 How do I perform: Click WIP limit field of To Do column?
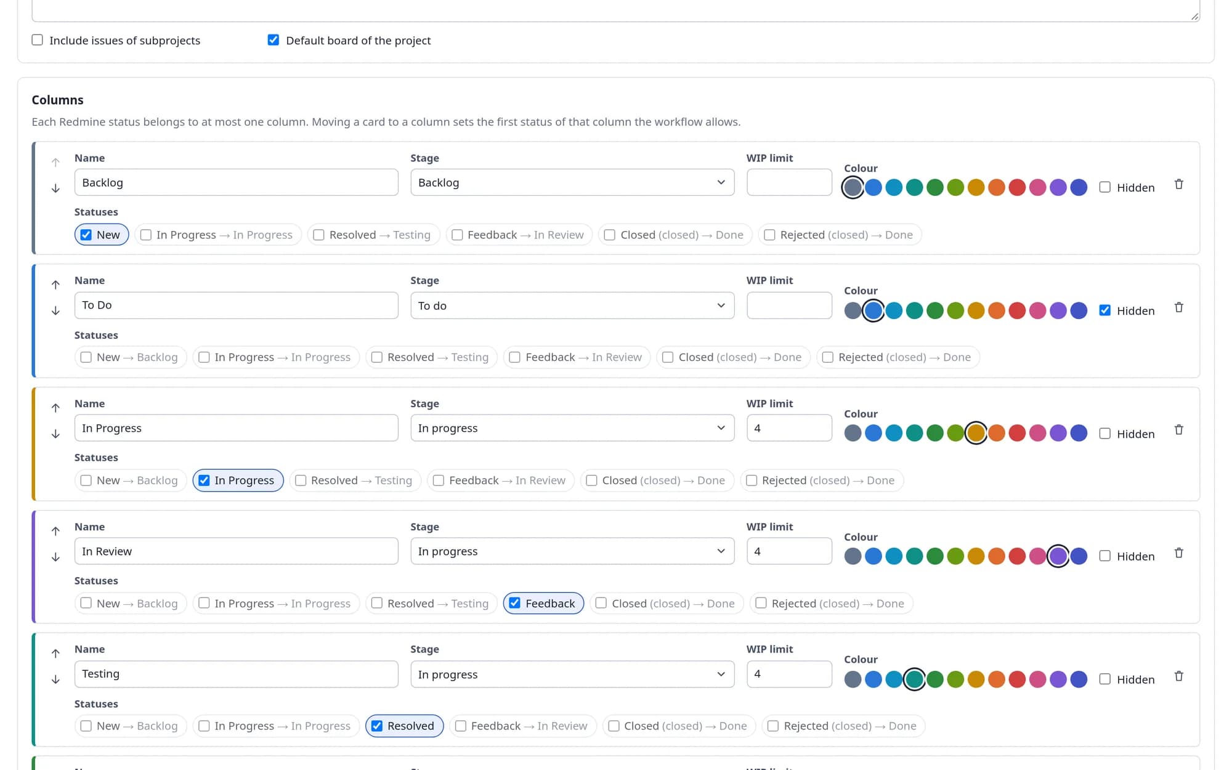coord(789,306)
